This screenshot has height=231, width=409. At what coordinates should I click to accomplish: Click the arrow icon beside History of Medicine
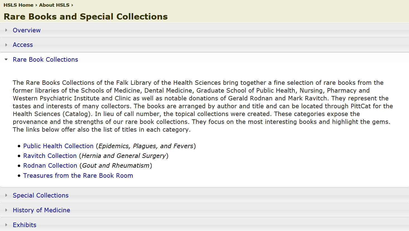(6, 210)
